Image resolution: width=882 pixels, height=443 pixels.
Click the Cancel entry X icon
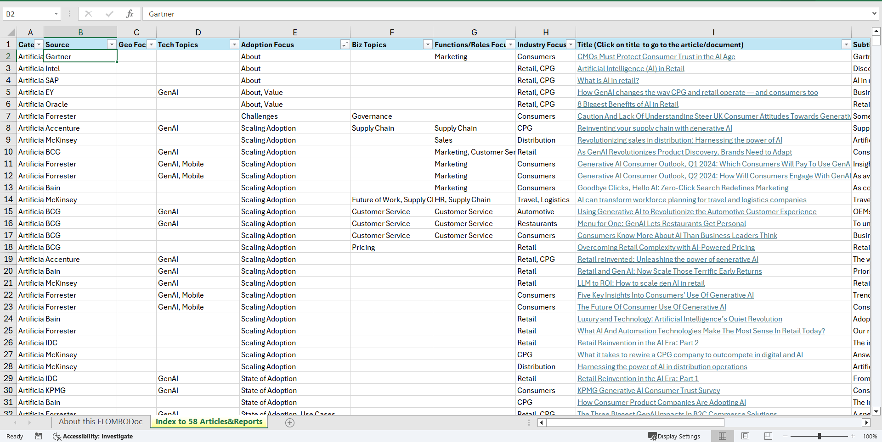[88, 14]
